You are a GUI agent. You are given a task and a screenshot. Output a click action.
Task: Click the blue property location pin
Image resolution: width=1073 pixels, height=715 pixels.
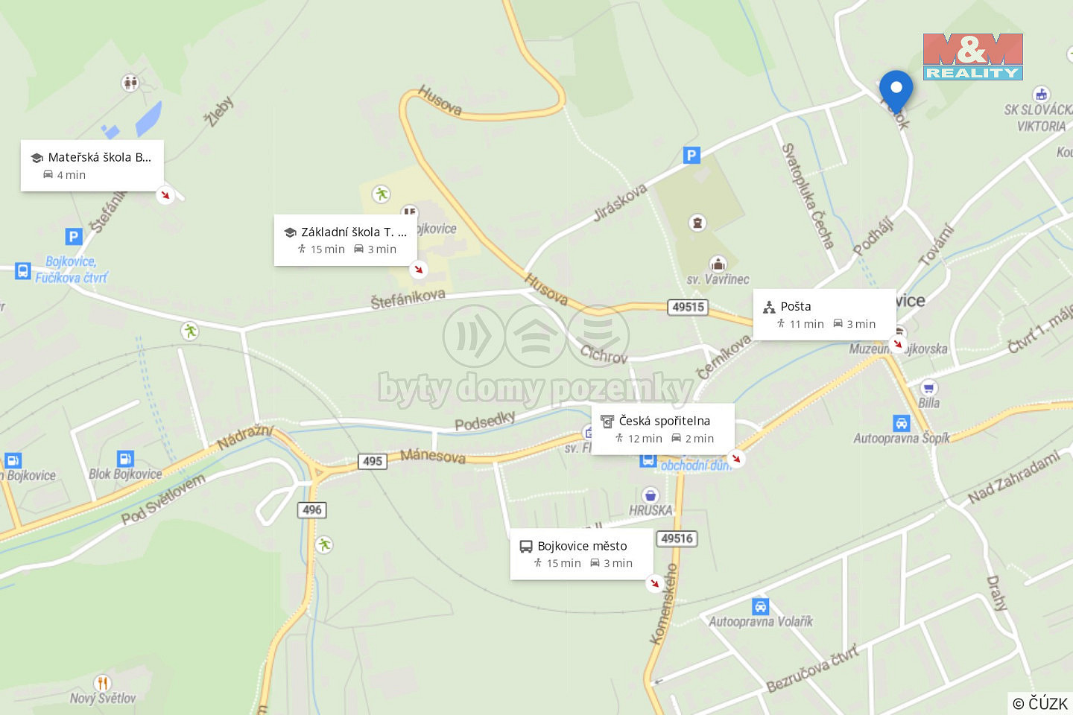click(x=896, y=92)
